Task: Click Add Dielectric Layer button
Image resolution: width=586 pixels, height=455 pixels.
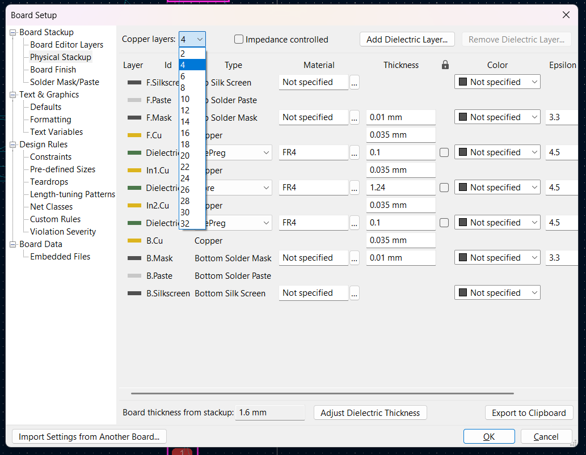Action: click(407, 40)
